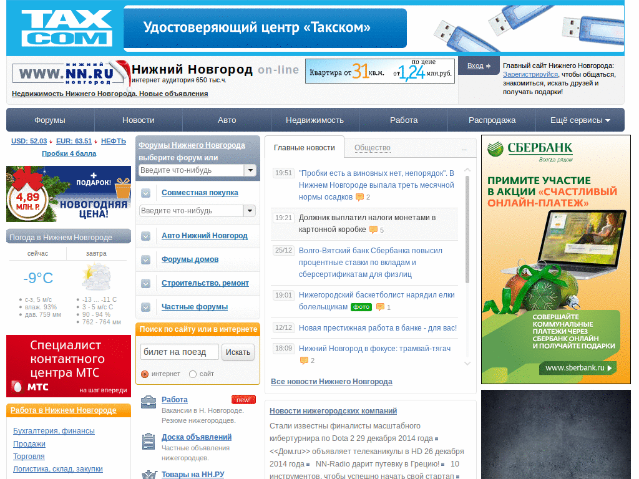Open the Распродажа menu item
639x479 pixels.
click(x=492, y=120)
